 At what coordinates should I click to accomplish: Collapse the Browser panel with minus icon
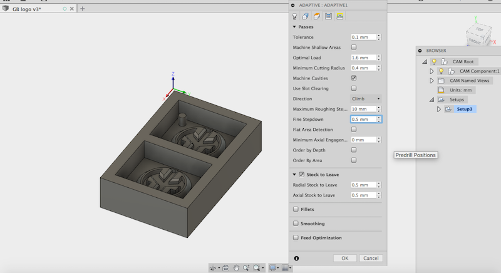[x=420, y=51]
